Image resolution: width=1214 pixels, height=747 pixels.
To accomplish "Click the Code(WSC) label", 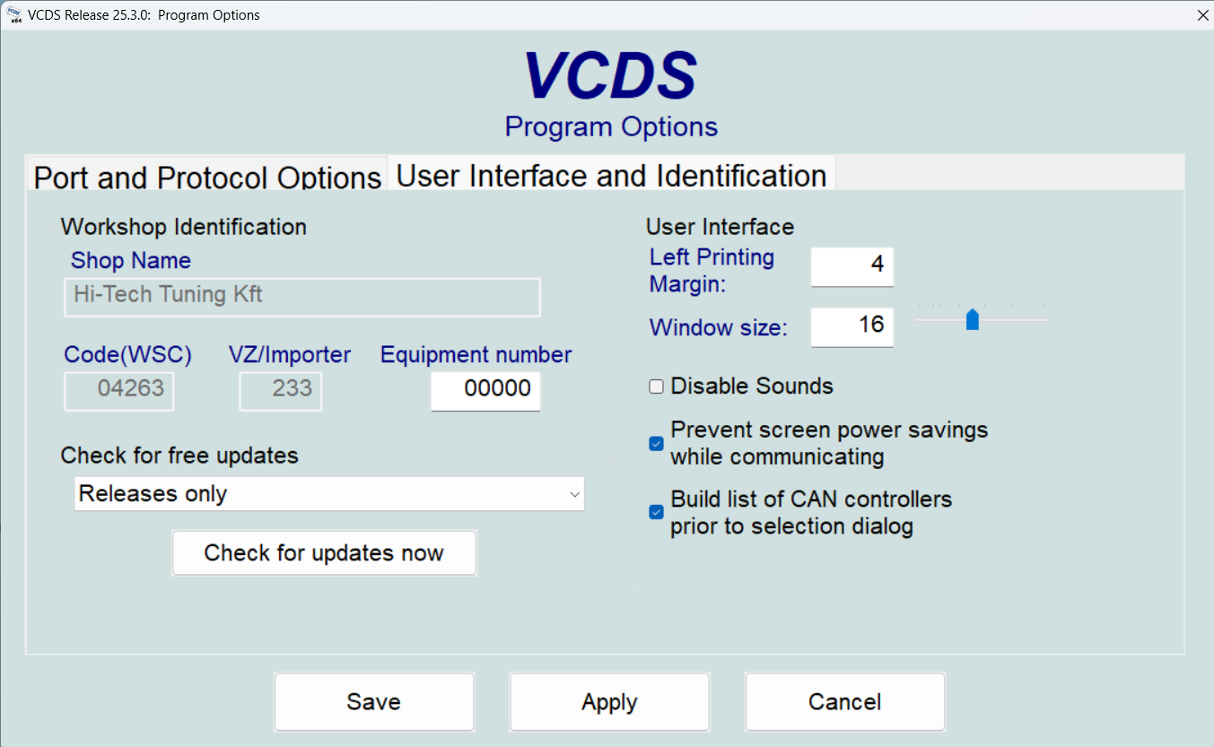I will 128,355.
